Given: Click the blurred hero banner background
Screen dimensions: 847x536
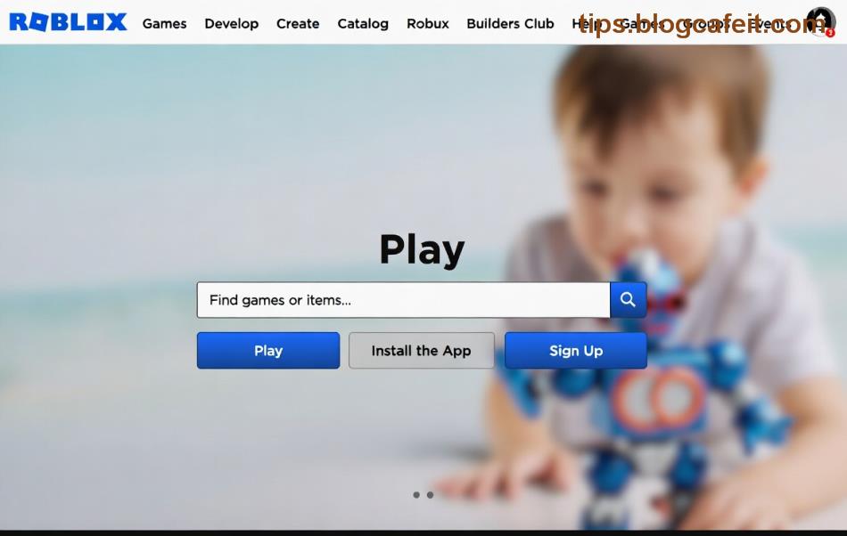Looking at the screenshot, I should point(423,287).
